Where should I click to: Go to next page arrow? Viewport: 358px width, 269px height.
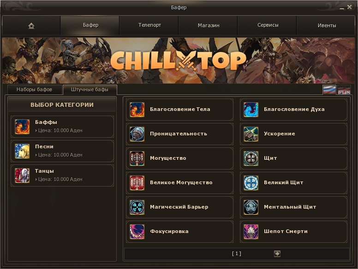point(277,254)
